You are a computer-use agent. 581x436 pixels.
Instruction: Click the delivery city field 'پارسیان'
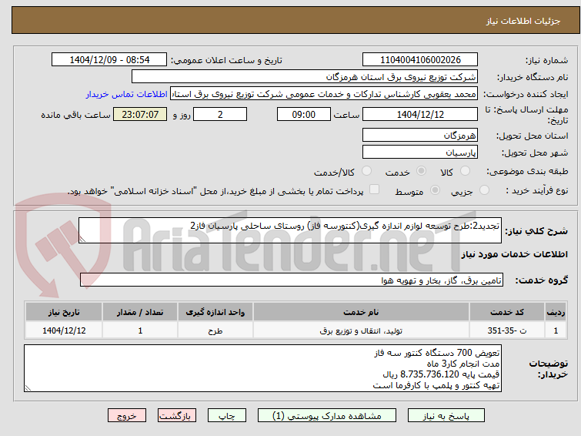(420, 152)
